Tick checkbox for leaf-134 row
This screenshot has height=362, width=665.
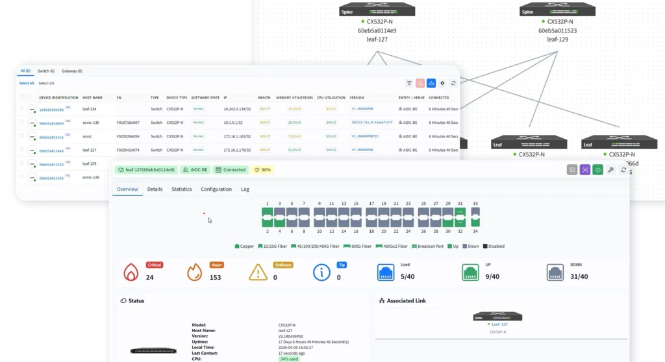pos(21,108)
